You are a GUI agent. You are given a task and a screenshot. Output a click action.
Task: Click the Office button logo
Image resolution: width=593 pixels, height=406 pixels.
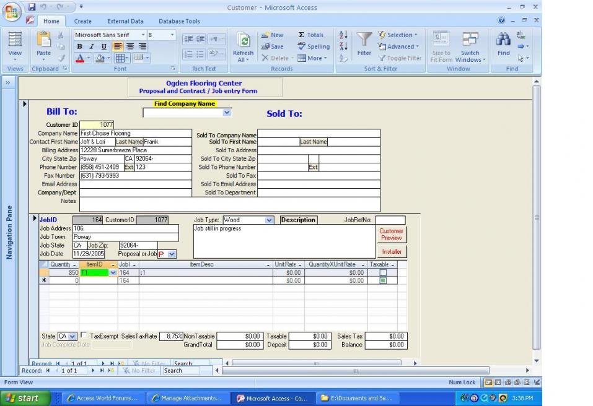click(12, 11)
